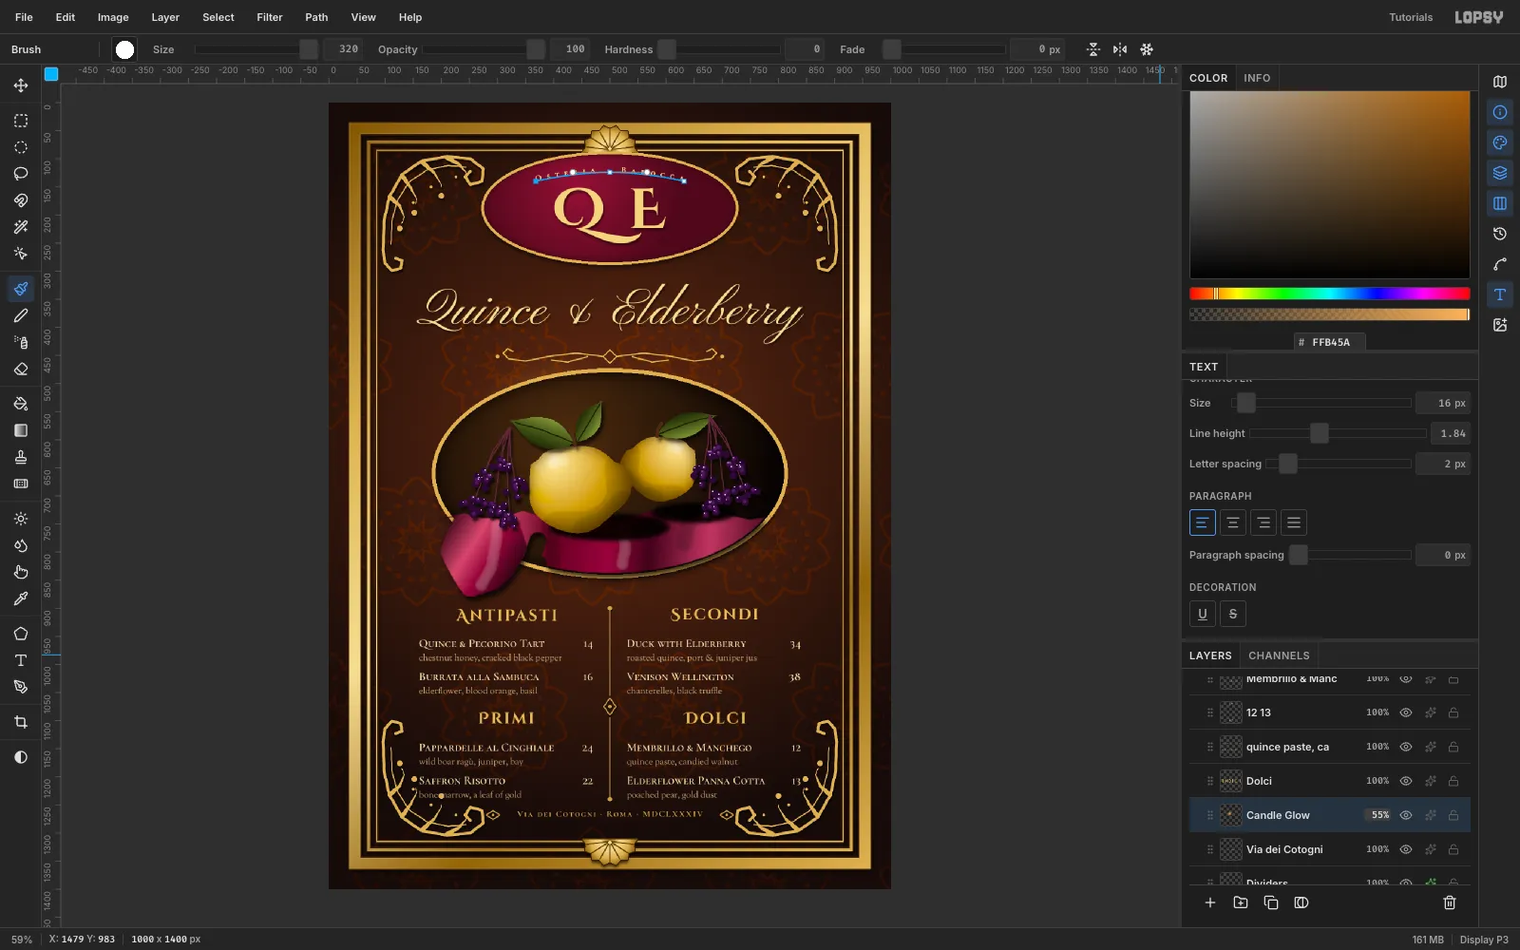
Task: Toggle strikethrough text decoration
Action: point(1233,614)
